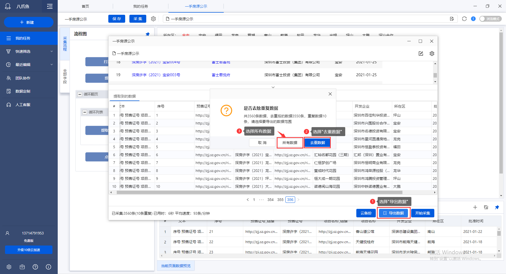Click the 开始采集 button
The height and width of the screenshot is (274, 506).
(423, 213)
